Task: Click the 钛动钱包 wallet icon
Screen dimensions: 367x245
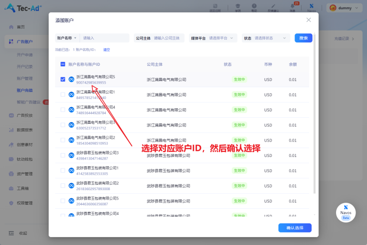Action: coord(11,159)
